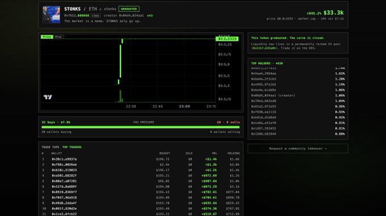Open the creator address next to copy
Screen dimensions: 386x216
pos(131,15)
